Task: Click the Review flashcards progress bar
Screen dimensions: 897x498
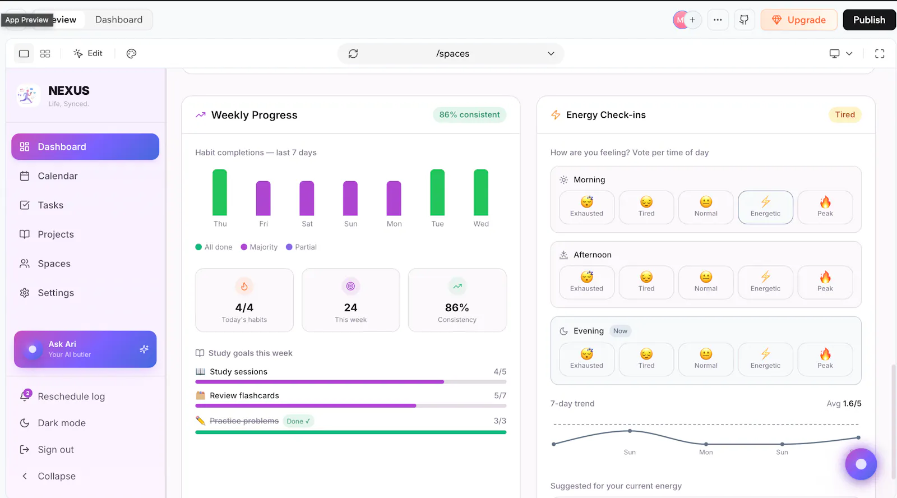Action: click(x=351, y=405)
